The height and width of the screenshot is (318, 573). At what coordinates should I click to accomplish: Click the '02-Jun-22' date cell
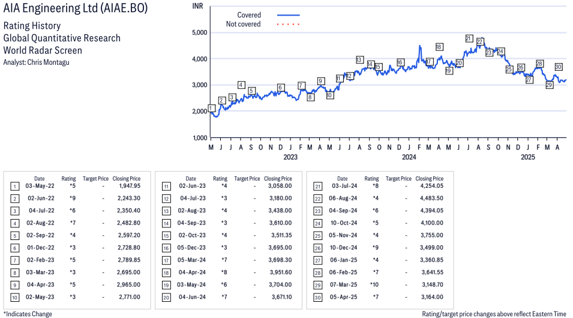pos(41,198)
